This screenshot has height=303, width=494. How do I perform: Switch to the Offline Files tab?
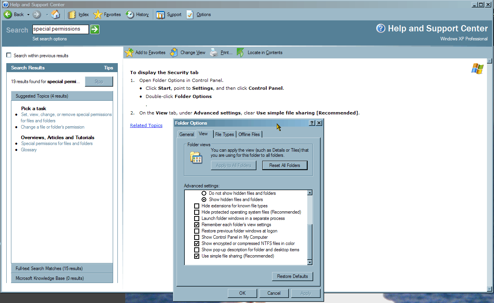[x=249, y=134]
